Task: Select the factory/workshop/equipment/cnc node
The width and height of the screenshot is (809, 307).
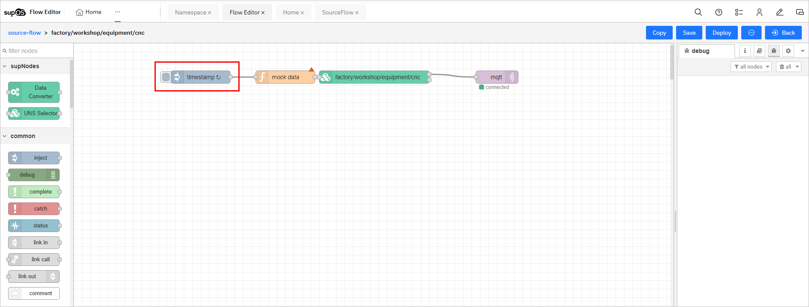Action: pos(374,77)
